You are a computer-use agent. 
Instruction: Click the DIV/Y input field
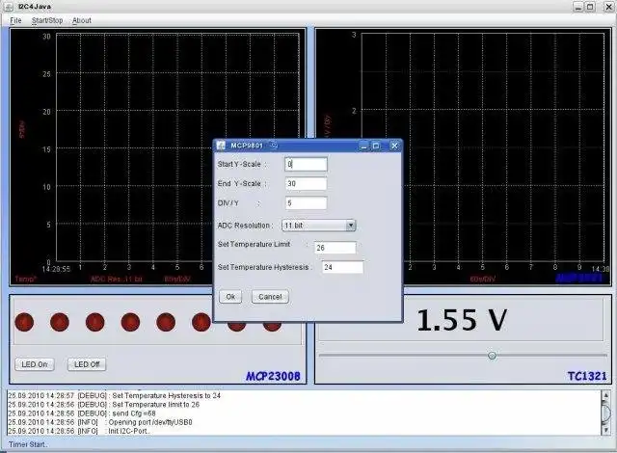(x=306, y=203)
